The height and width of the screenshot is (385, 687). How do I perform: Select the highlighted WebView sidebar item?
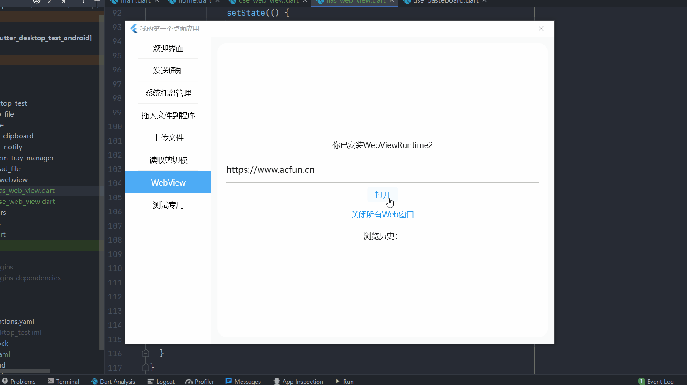pyautogui.click(x=168, y=182)
